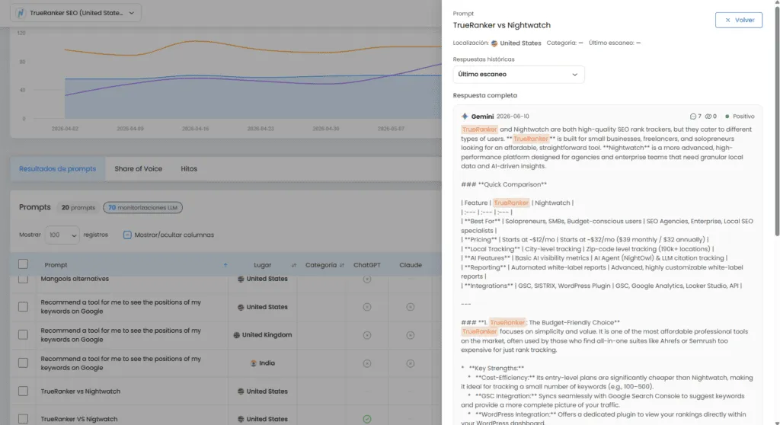Tick the checkbox for TrueRanker VS Nigtwatch
This screenshot has width=780, height=425.
(23, 419)
